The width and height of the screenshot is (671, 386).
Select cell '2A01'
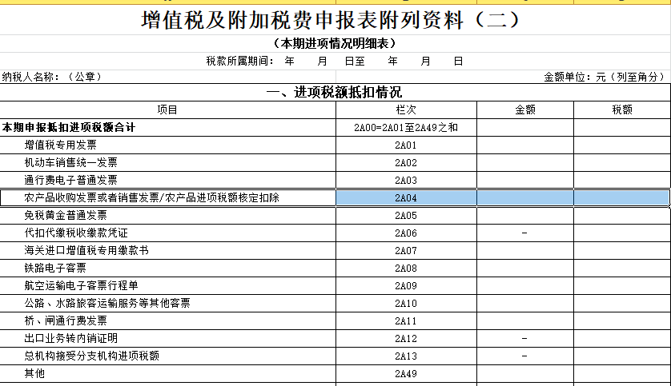coord(406,145)
